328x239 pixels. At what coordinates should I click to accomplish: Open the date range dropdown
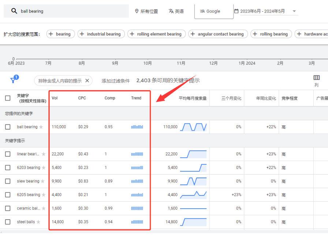point(294,11)
